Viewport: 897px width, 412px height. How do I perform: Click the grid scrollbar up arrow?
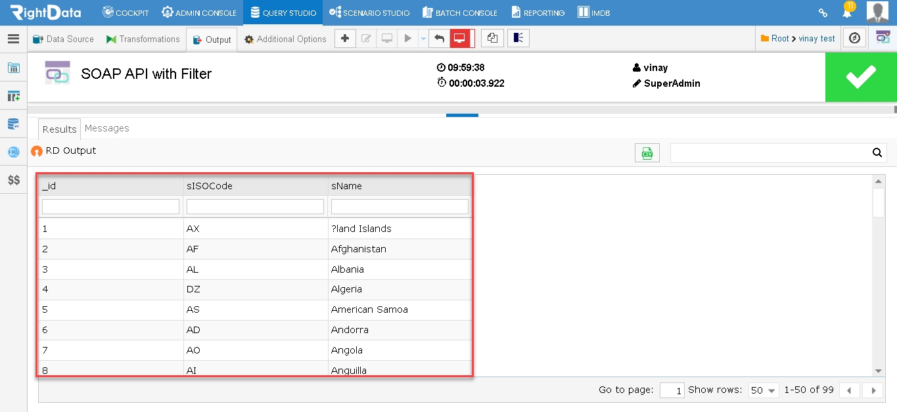[878, 181]
